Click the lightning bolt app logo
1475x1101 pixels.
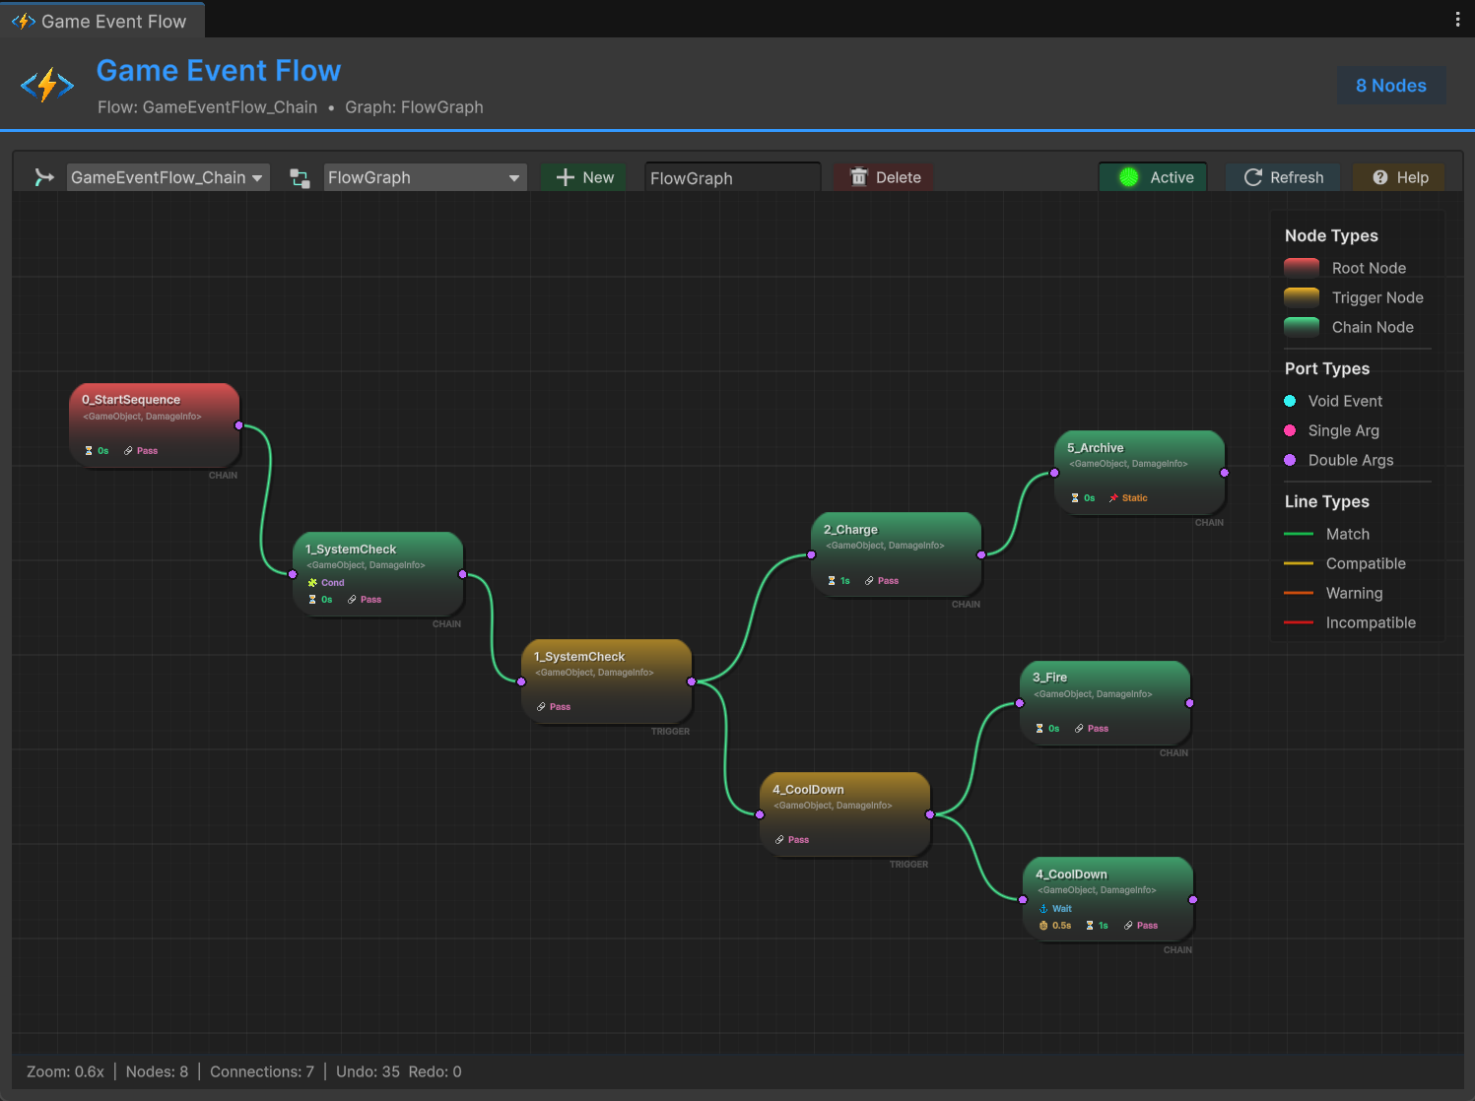[x=46, y=85]
